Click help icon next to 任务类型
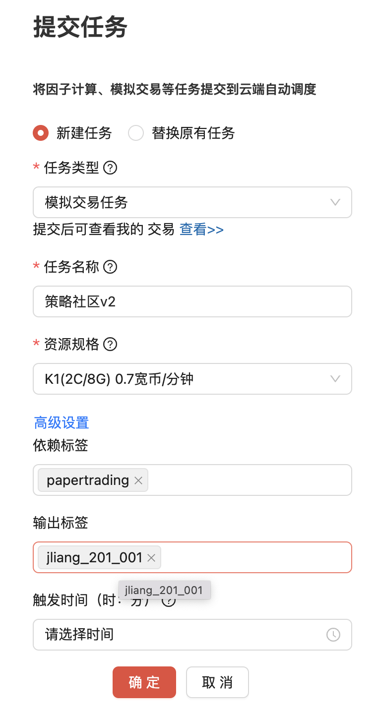The image size is (376, 717). (110, 168)
